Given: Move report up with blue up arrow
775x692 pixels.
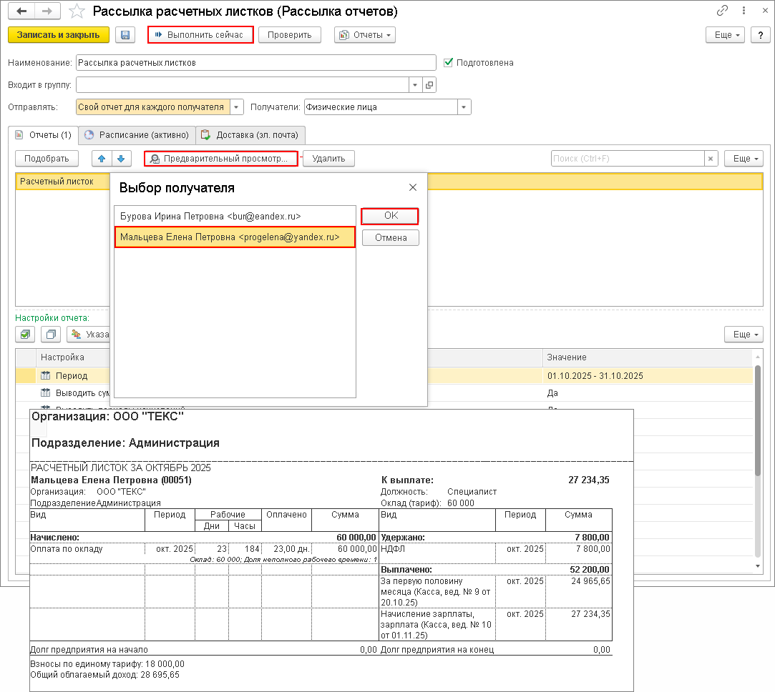Looking at the screenshot, I should tap(102, 159).
